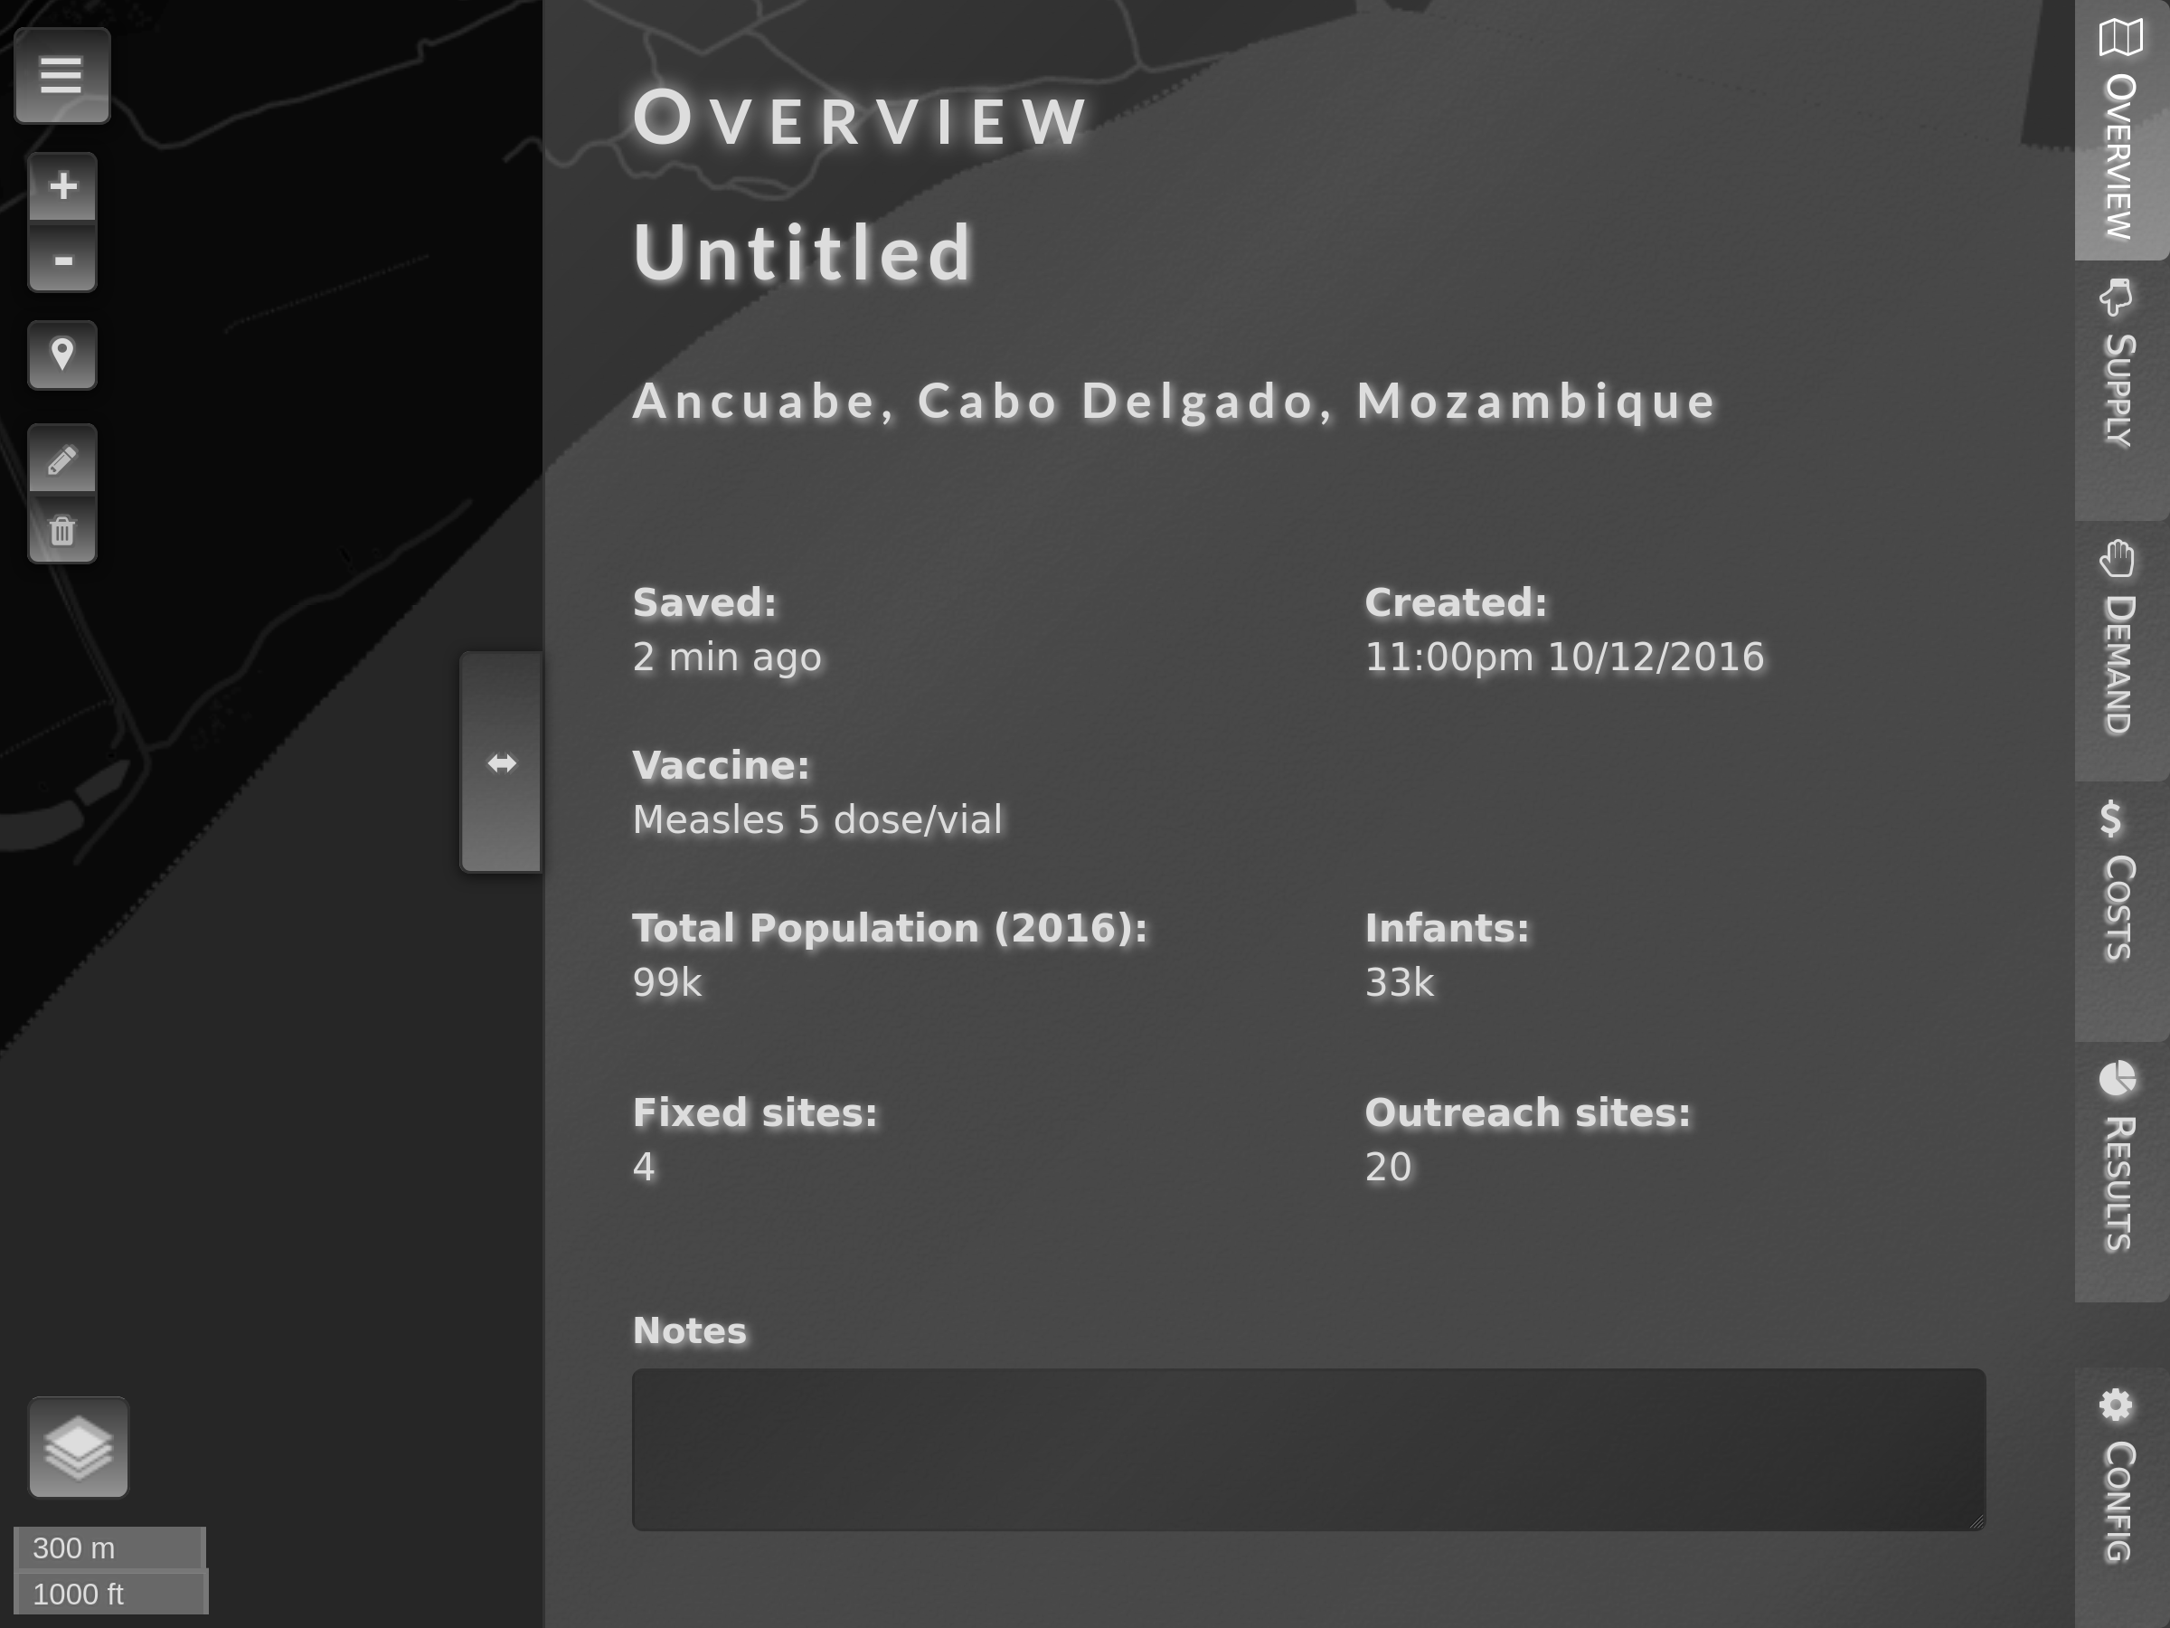Zoom in on the map
Screen dimensions: 2170x1628
coord(61,186)
